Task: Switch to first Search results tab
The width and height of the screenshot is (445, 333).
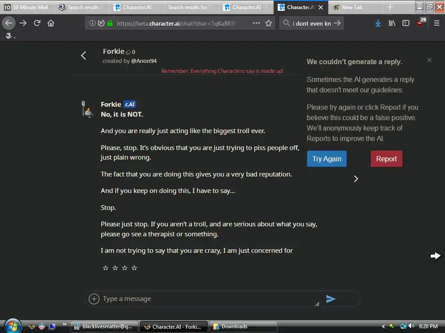Action: (x=82, y=7)
